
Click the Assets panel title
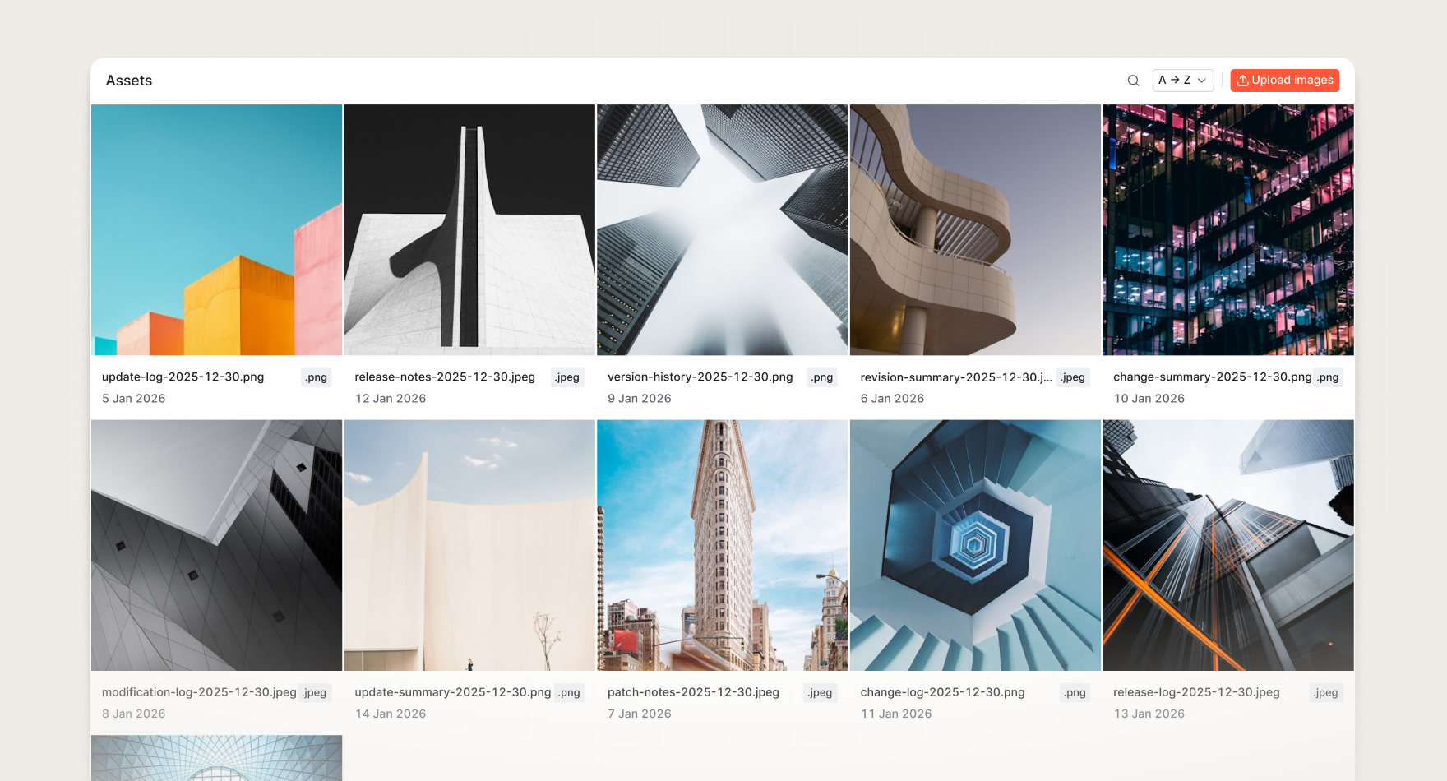129,81
